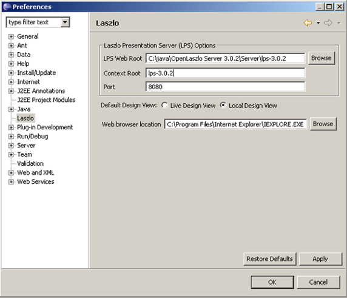Click the Eclipse icon in title bar

pyautogui.click(x=7, y=7)
